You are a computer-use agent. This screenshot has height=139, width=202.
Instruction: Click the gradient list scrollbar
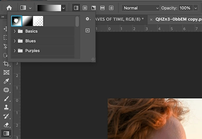[77, 21]
